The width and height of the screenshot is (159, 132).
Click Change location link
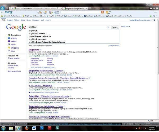point(14,58)
